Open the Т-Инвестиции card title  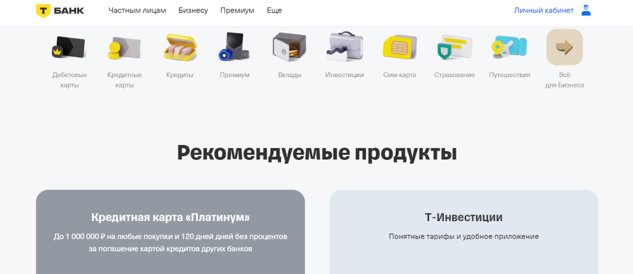coord(464,218)
